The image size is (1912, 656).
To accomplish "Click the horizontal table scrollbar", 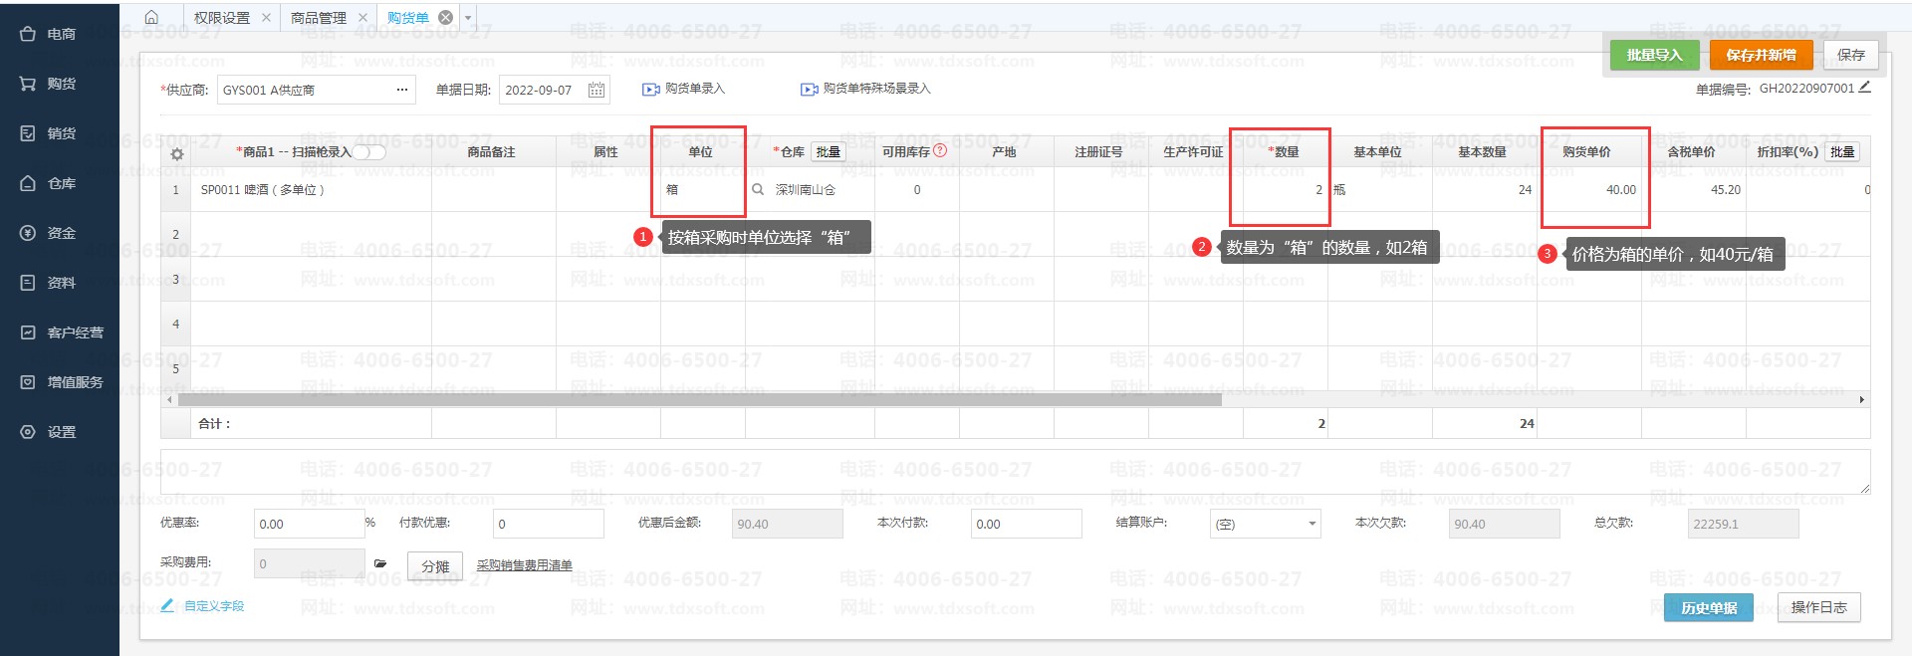I will point(699,399).
